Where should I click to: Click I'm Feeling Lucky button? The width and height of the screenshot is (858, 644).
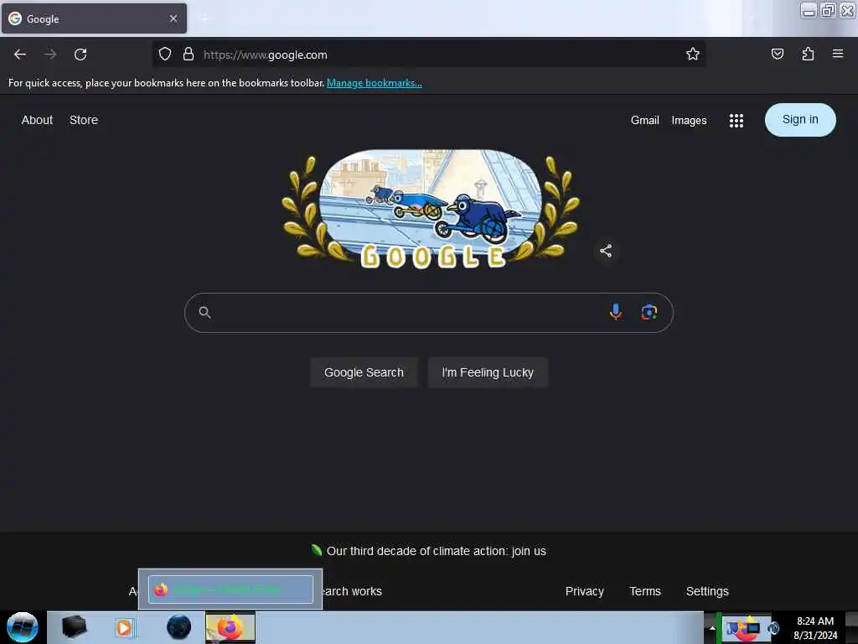click(488, 372)
